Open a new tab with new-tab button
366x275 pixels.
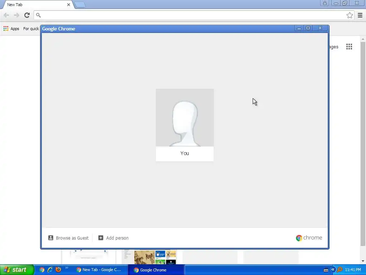[80, 5]
